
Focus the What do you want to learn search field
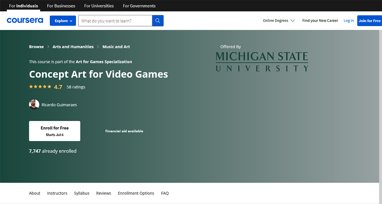115,21
